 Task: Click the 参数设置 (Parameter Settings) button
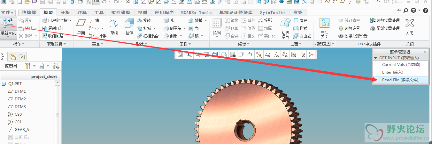pos(349,28)
